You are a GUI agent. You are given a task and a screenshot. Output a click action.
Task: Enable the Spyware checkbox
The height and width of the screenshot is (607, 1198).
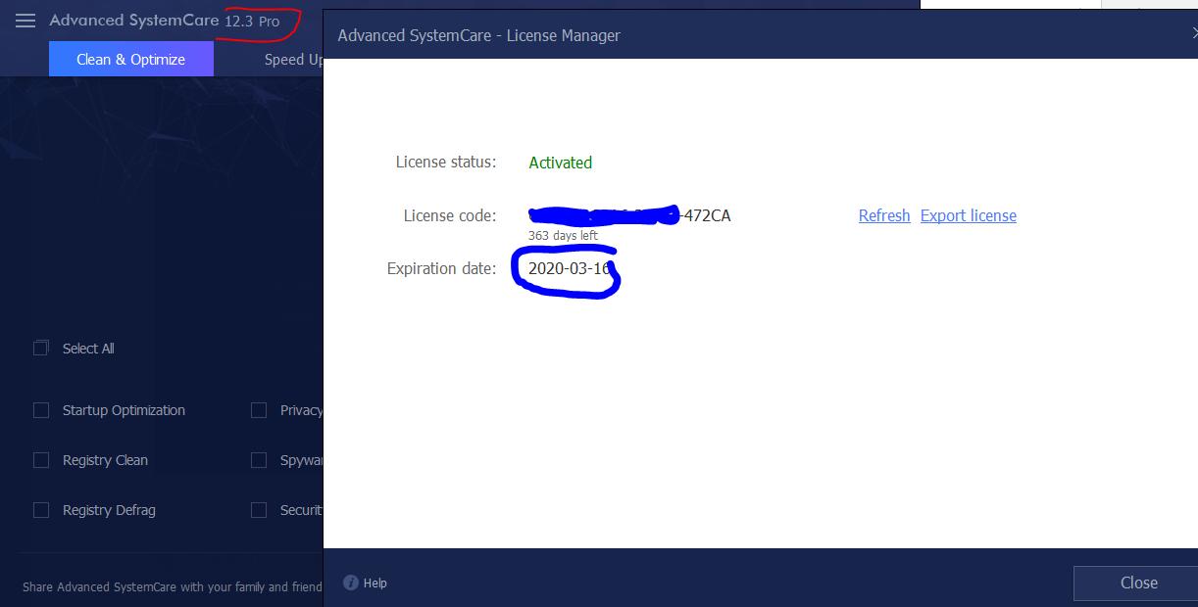pyautogui.click(x=259, y=460)
